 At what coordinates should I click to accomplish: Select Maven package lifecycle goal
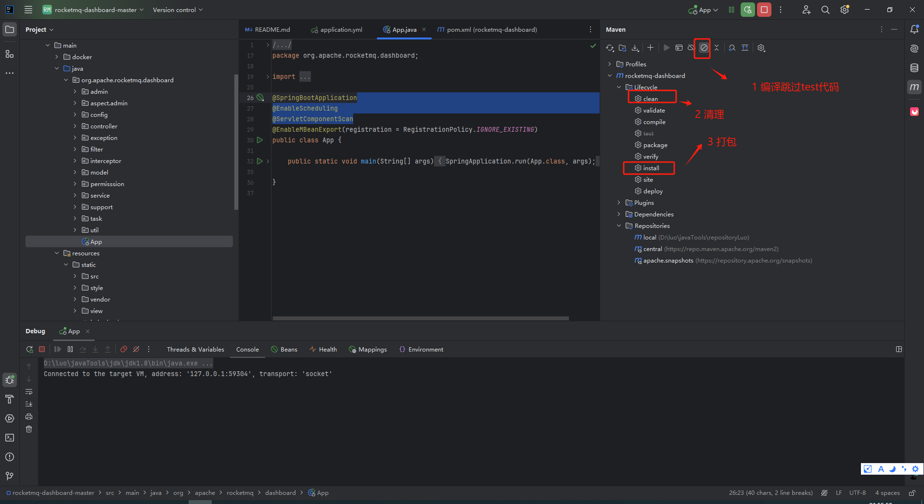point(655,145)
